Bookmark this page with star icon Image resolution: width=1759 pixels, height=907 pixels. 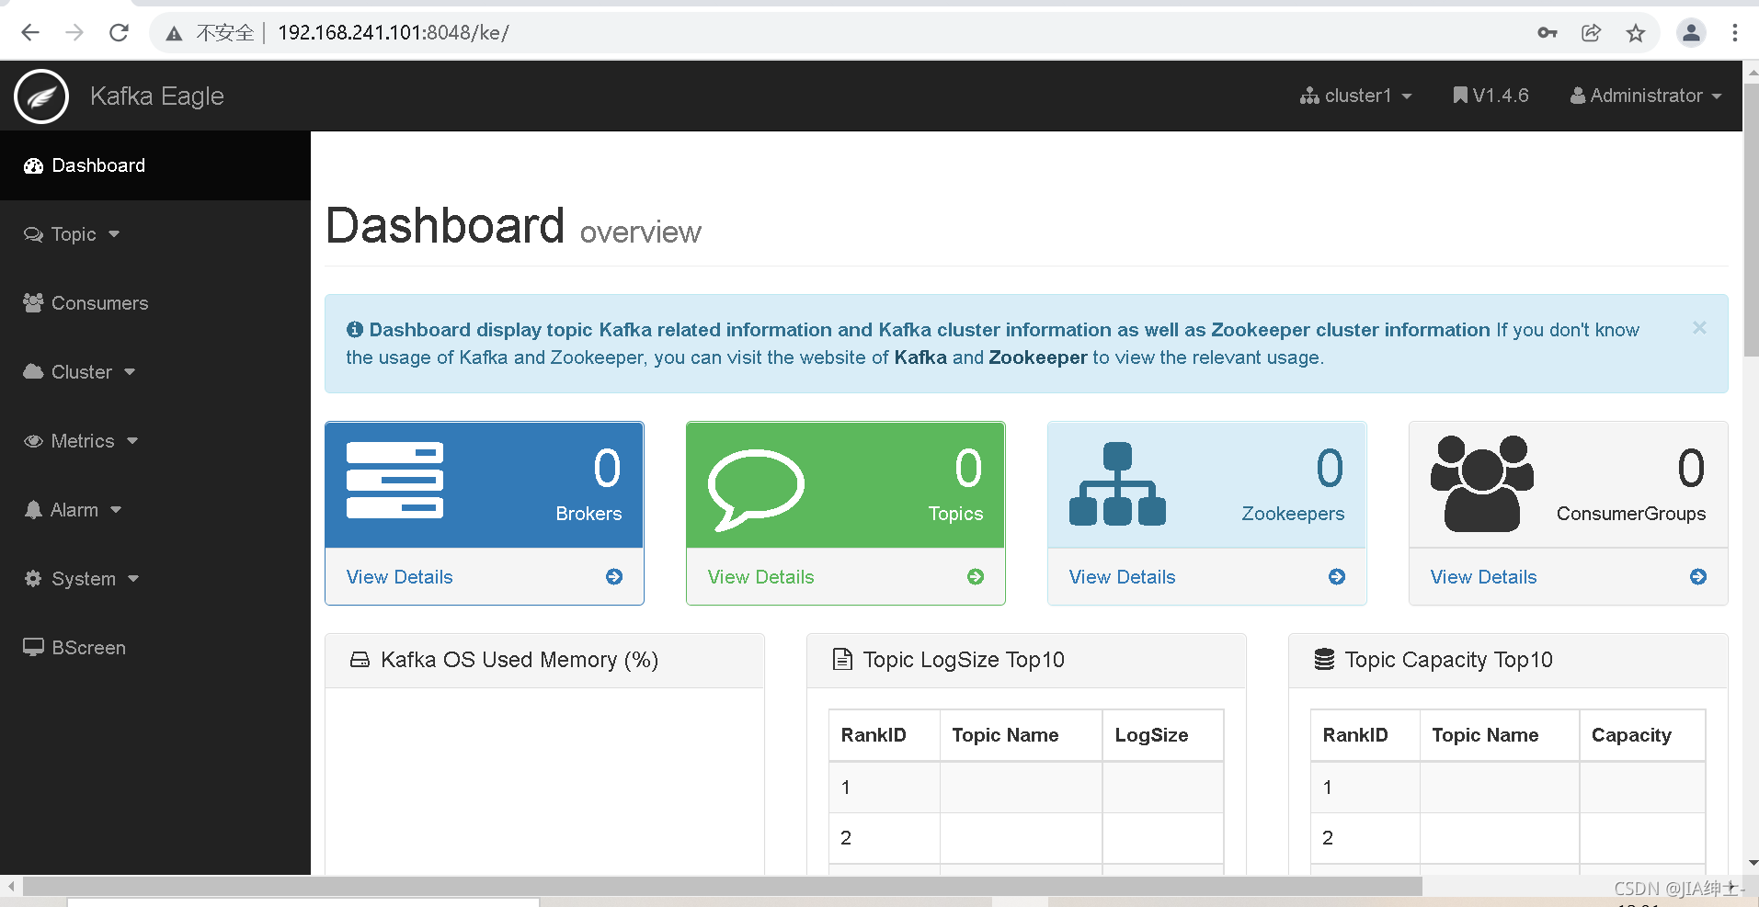tap(1636, 33)
